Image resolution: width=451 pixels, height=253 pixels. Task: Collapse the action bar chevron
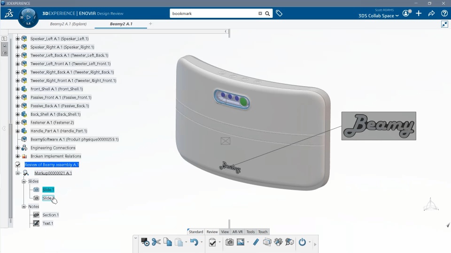pyautogui.click(x=135, y=238)
